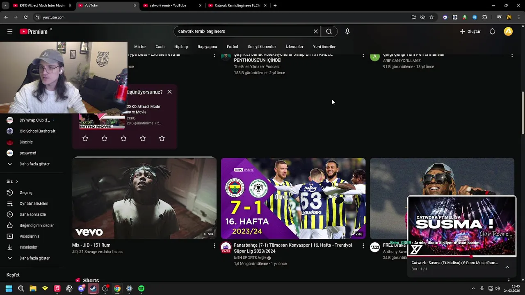This screenshot has height=295, width=525.
Task: Open ChatGPT app from taskbar
Action: (x=69, y=288)
